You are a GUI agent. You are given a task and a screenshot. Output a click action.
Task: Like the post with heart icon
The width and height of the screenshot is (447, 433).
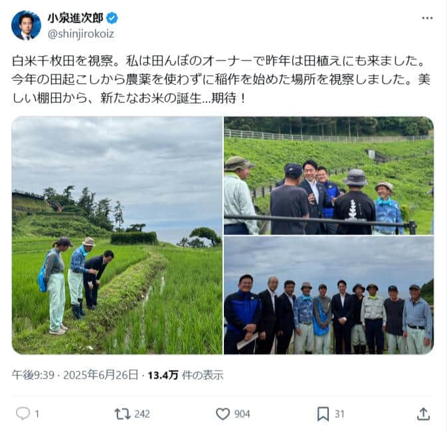tap(223, 414)
